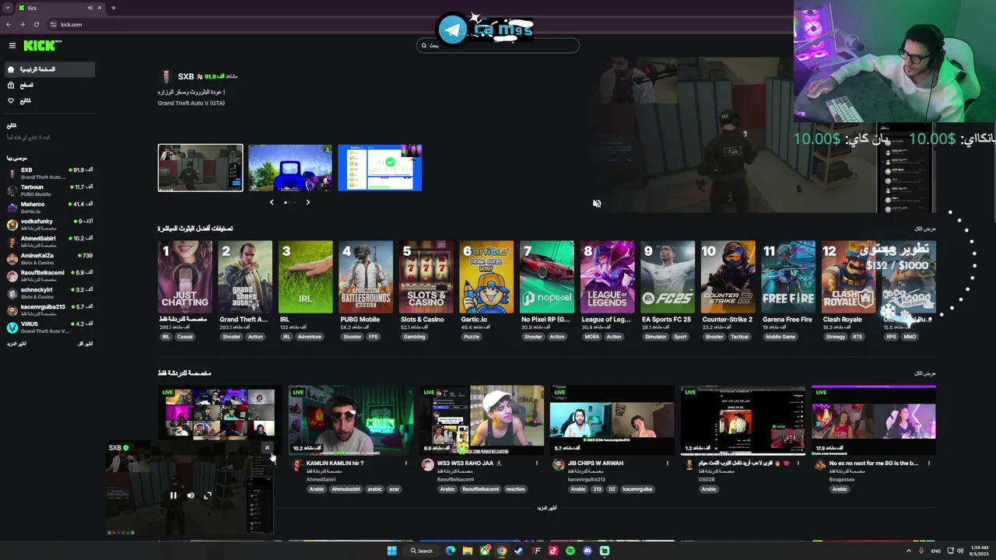The width and height of the screenshot is (996, 560).
Task: Open Slots & Casino category card
Action: tap(426, 277)
